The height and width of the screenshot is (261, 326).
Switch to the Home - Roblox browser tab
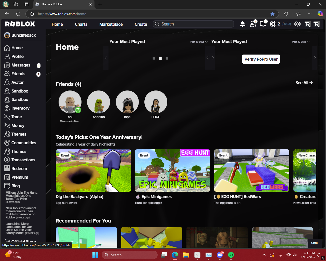64,4
